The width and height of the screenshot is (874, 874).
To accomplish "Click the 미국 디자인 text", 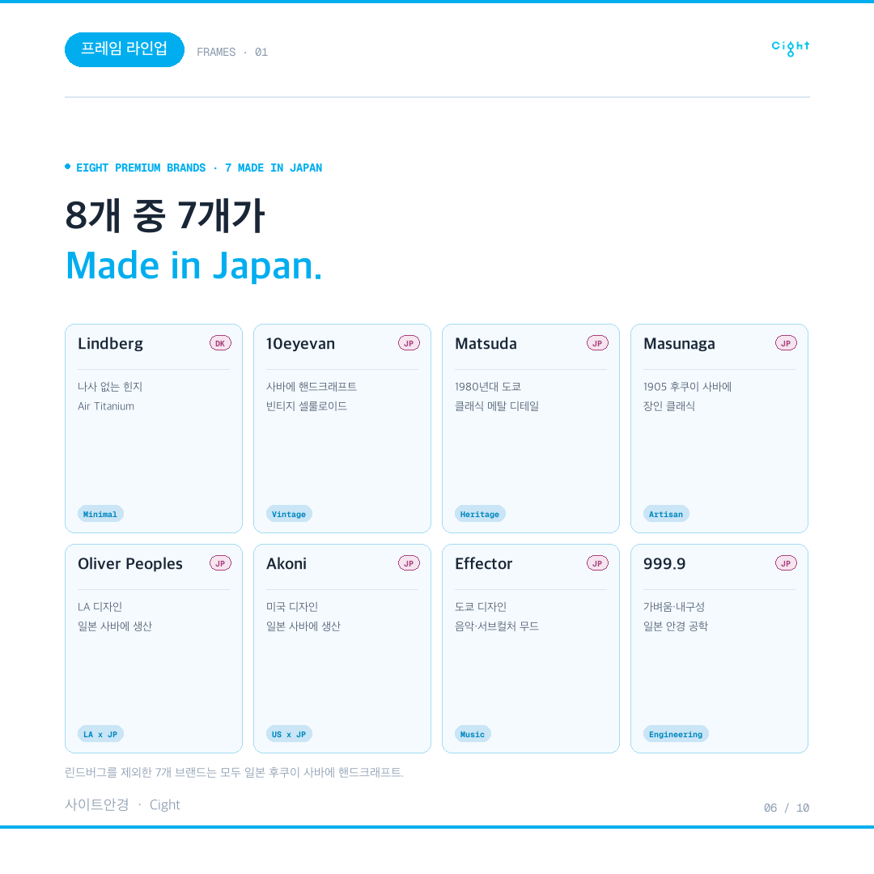I will [292, 607].
